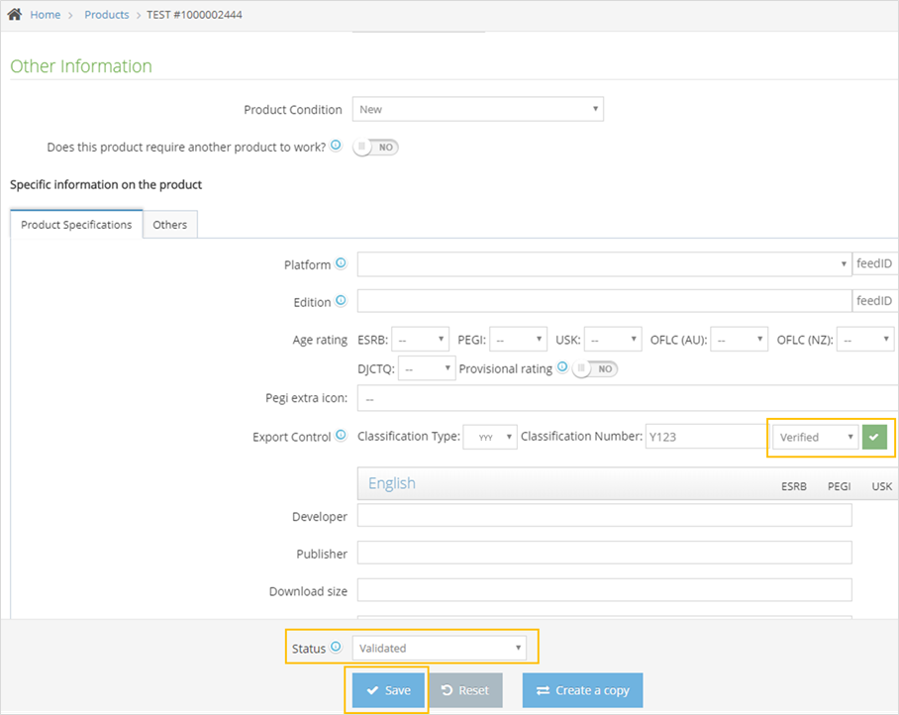
Task: Click info icon next to Provisional rating
Action: coord(562,367)
